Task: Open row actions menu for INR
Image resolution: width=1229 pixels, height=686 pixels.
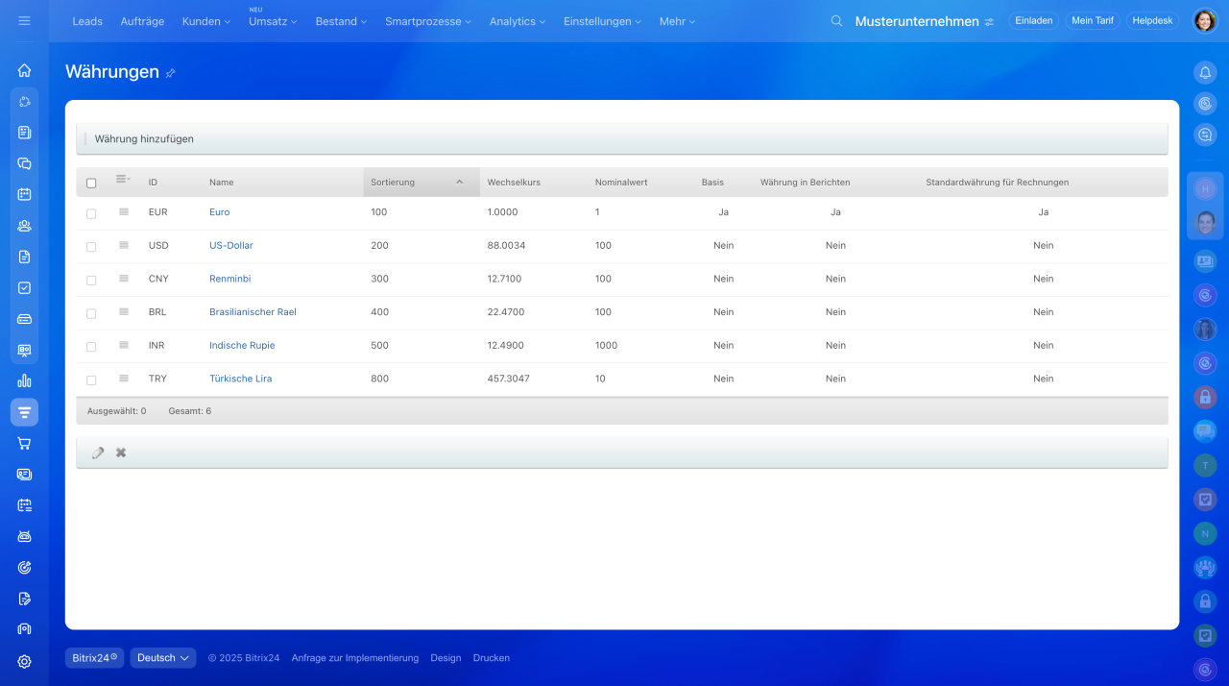Action: 123,345
